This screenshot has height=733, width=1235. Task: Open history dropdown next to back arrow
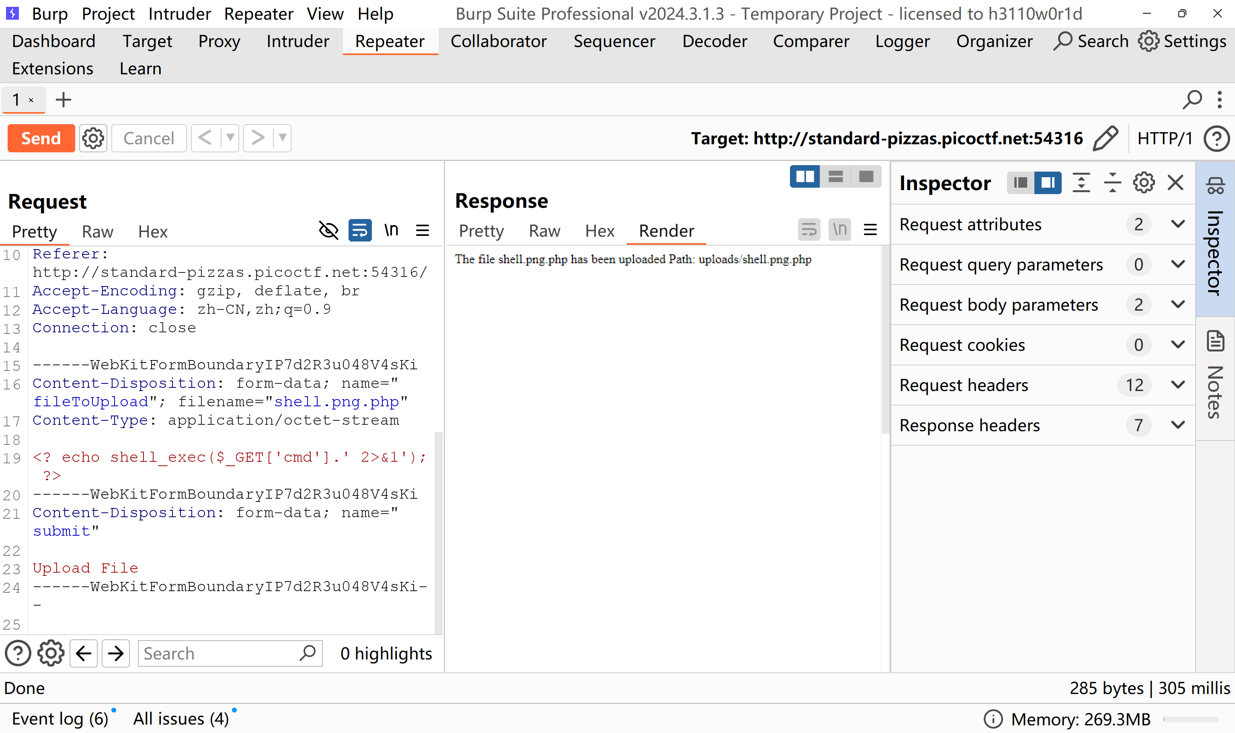coord(230,138)
